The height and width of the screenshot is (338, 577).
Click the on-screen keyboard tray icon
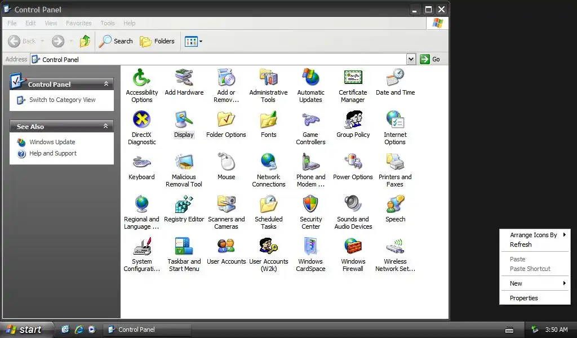[509, 330]
